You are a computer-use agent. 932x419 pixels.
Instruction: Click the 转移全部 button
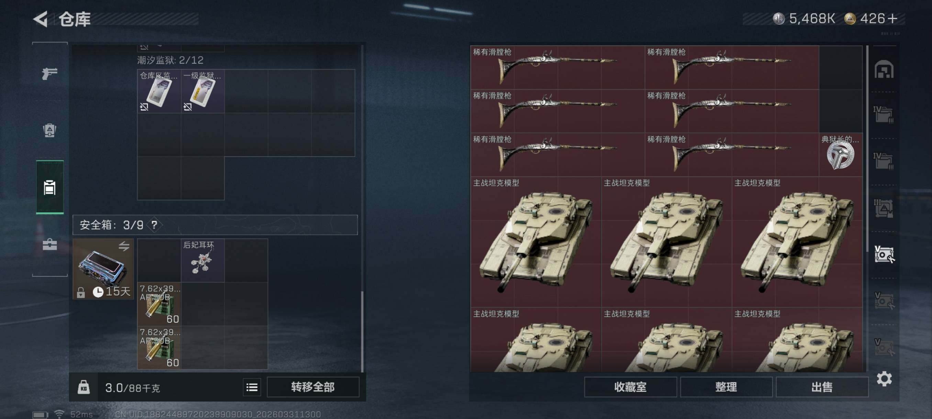pos(313,387)
